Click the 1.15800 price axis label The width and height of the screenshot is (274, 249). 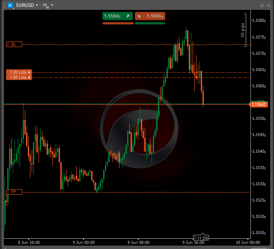[259, 21]
